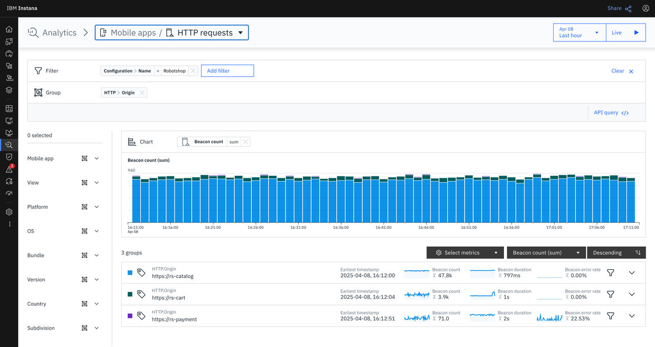This screenshot has height=347, width=655.
Task: Open the Analytics icon in sidebar
Action: click(9, 145)
